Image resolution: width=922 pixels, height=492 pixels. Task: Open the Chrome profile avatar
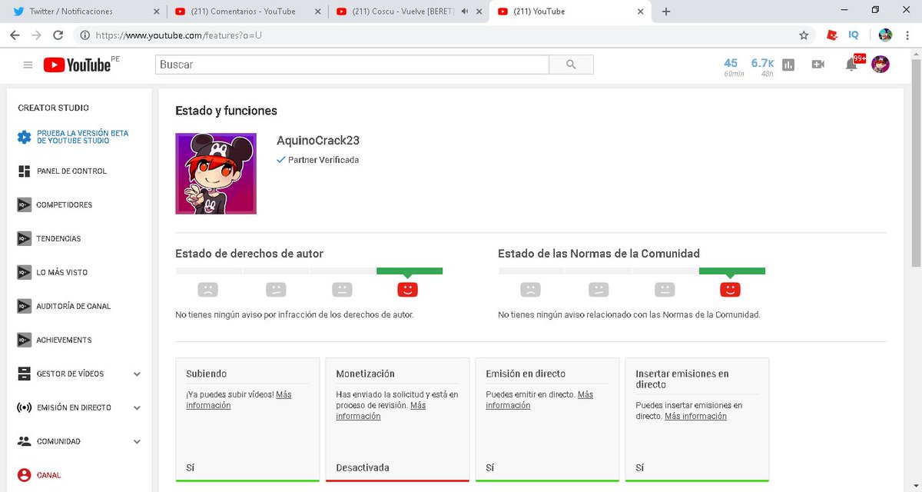[885, 35]
